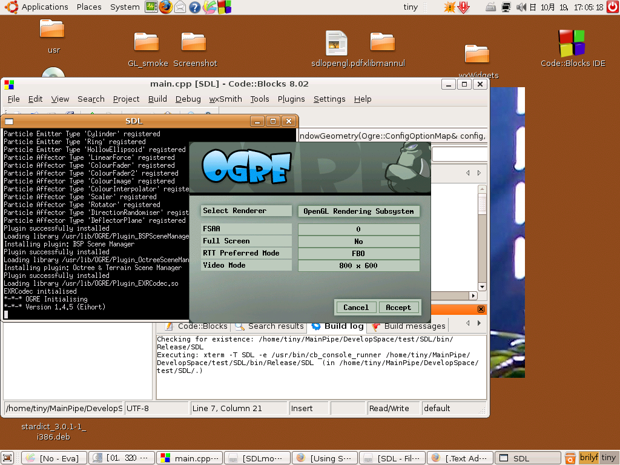Image resolution: width=620 pixels, height=465 pixels.
Task: Click Accept in the OGRE dialog
Action: point(398,308)
